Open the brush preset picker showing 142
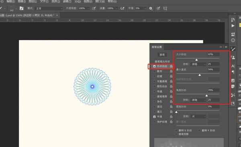 coord(13,8)
